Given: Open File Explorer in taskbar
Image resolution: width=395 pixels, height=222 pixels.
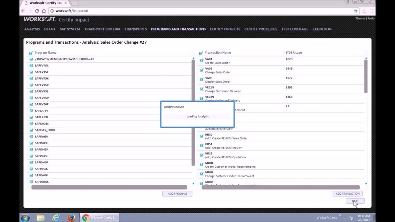Looking at the screenshot, I should point(40,218).
